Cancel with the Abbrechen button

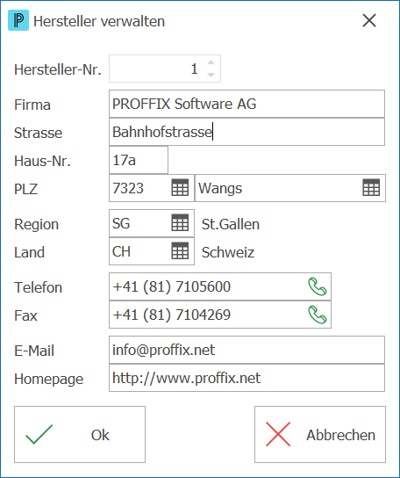pyautogui.click(x=320, y=434)
